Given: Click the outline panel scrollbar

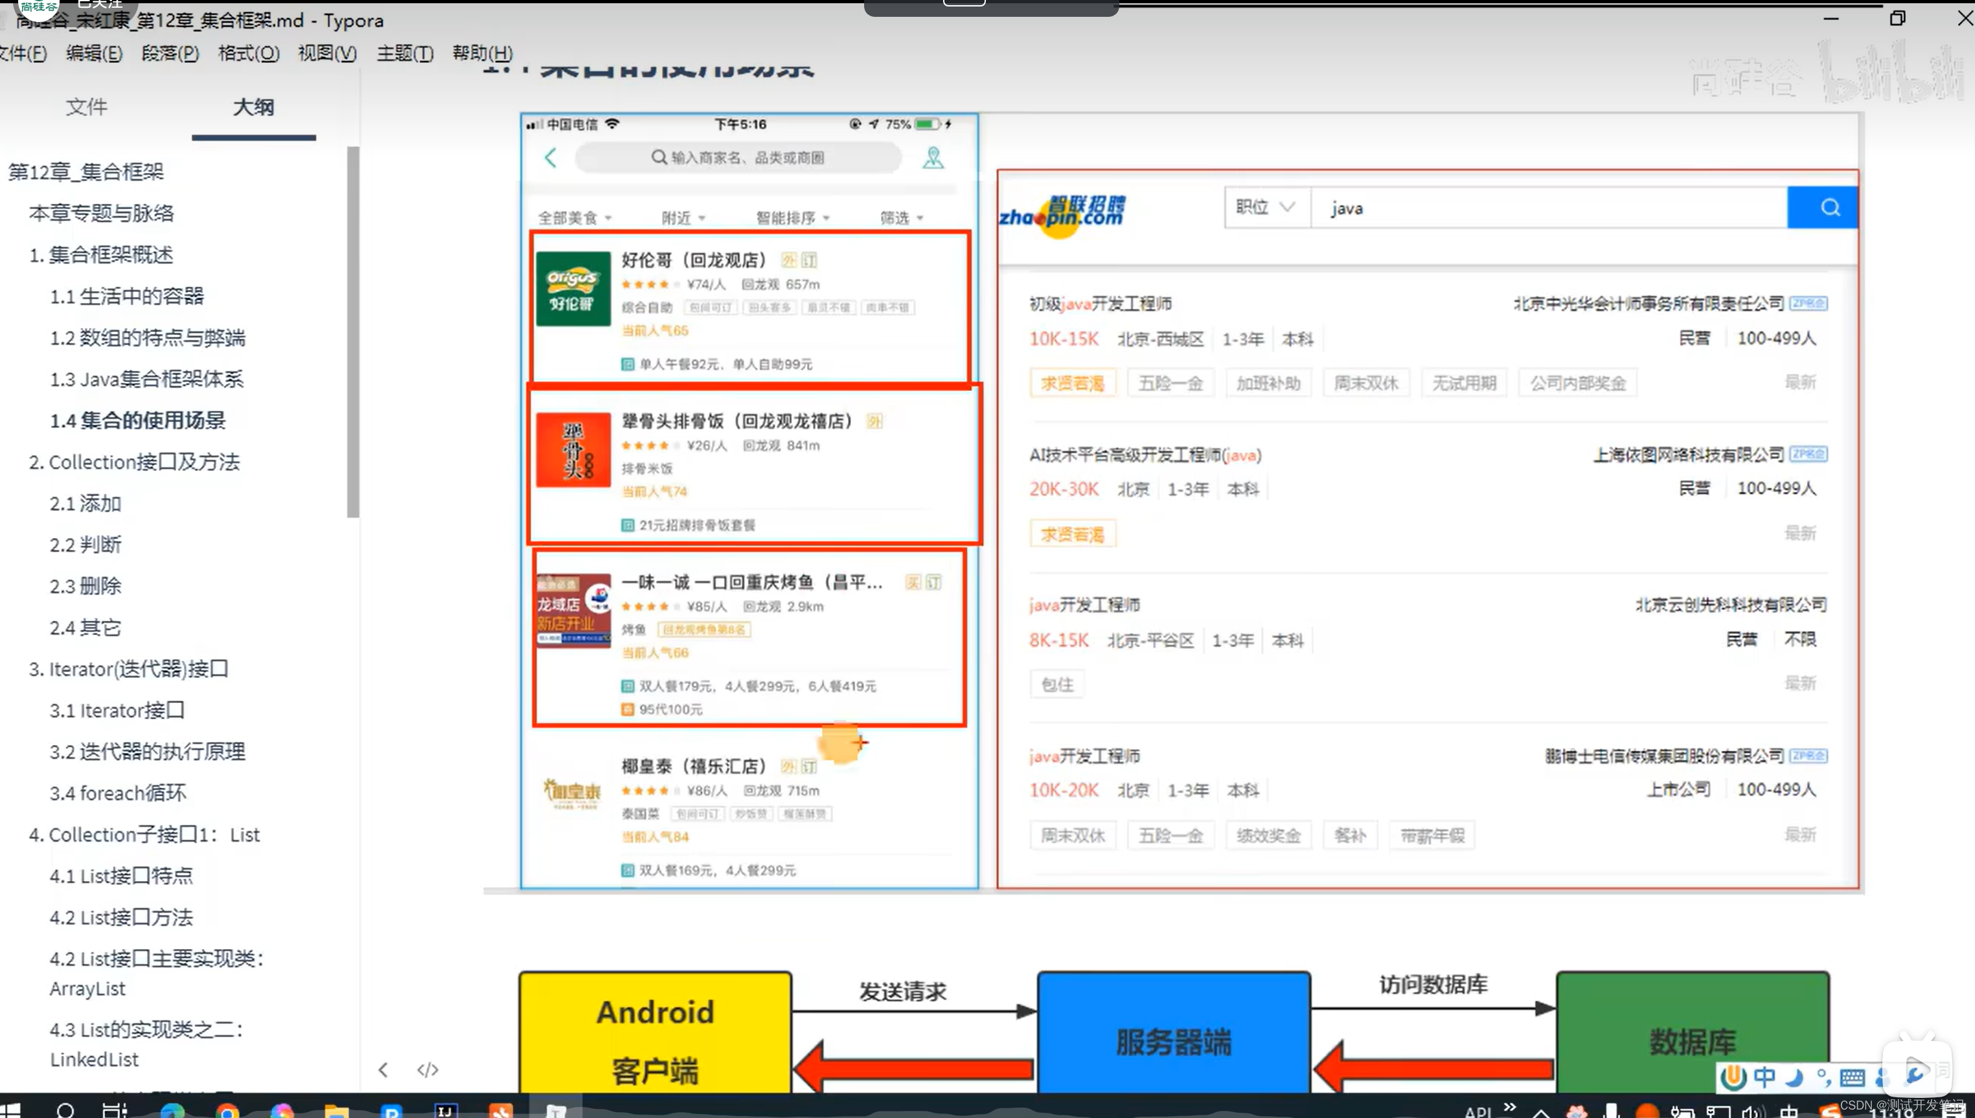Looking at the screenshot, I should 352,333.
